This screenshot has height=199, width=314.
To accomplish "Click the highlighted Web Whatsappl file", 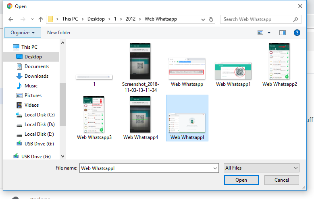I will tap(187, 118).
